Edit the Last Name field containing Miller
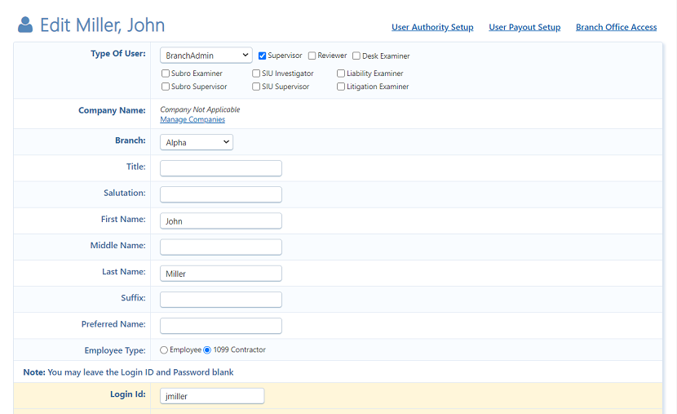 coord(221,273)
